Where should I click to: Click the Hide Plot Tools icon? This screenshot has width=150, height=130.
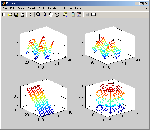point(87,15)
